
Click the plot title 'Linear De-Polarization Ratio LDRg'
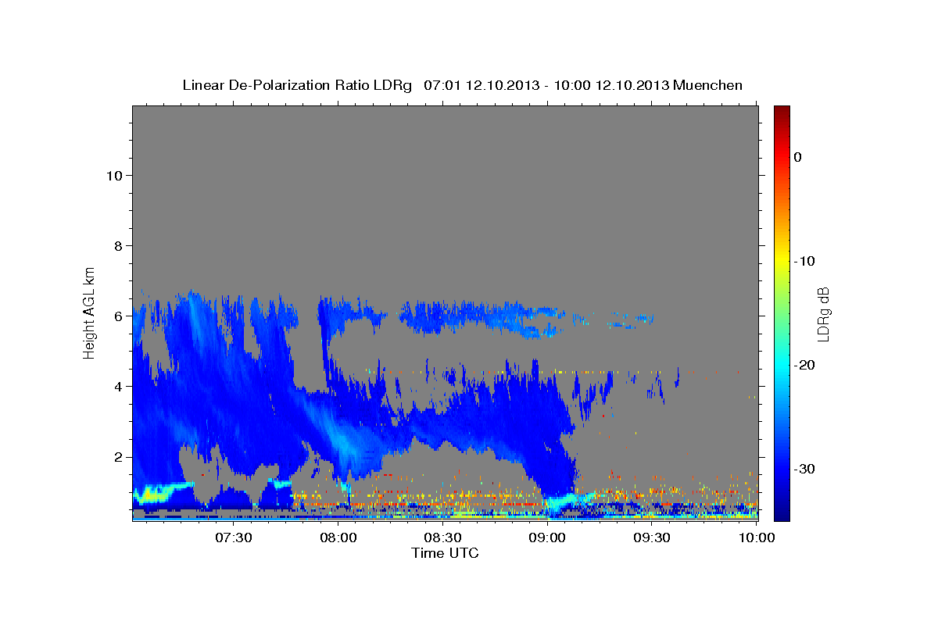297,85
